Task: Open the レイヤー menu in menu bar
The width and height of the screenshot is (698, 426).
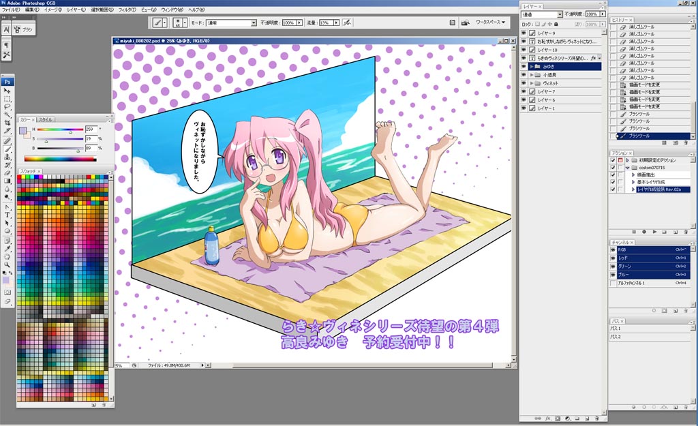Action: point(76,10)
